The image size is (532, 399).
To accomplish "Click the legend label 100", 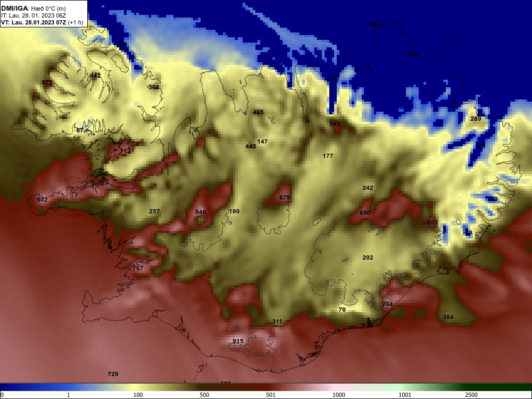I will pyautogui.click(x=138, y=395).
